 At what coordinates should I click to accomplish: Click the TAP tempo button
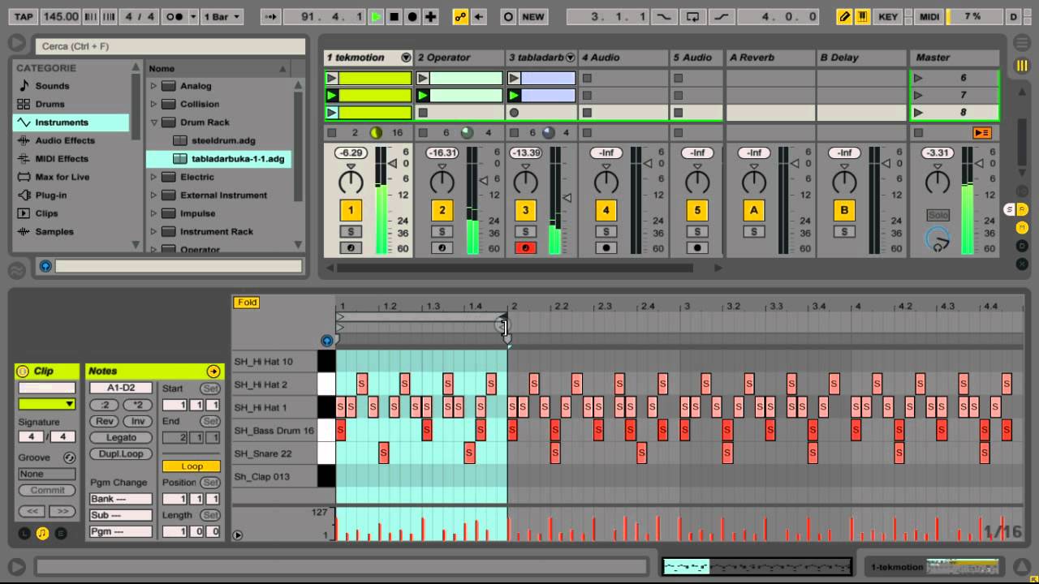click(24, 16)
